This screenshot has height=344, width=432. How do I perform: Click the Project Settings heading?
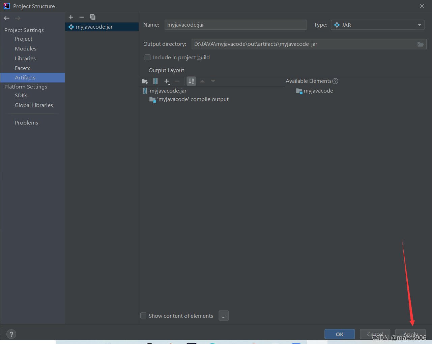point(24,30)
